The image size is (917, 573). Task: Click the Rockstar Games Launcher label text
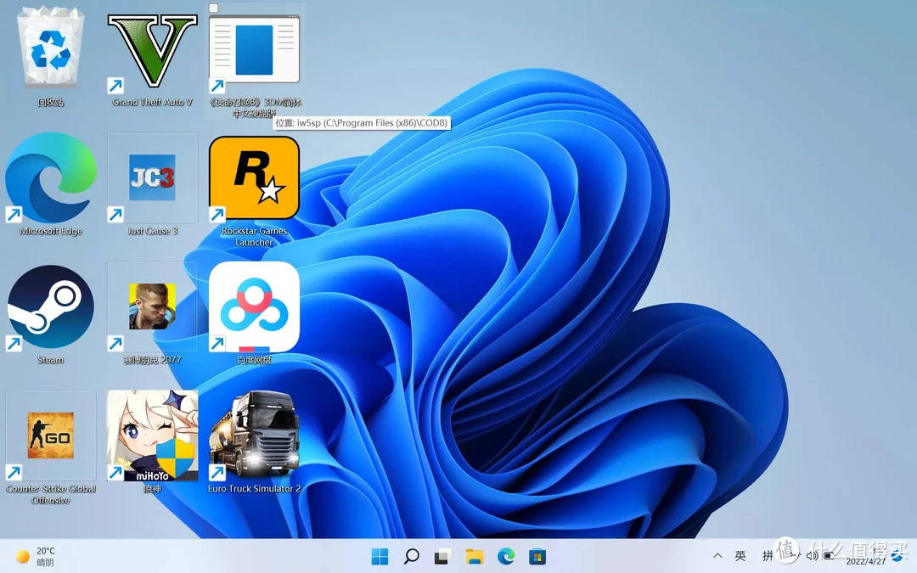pos(255,236)
